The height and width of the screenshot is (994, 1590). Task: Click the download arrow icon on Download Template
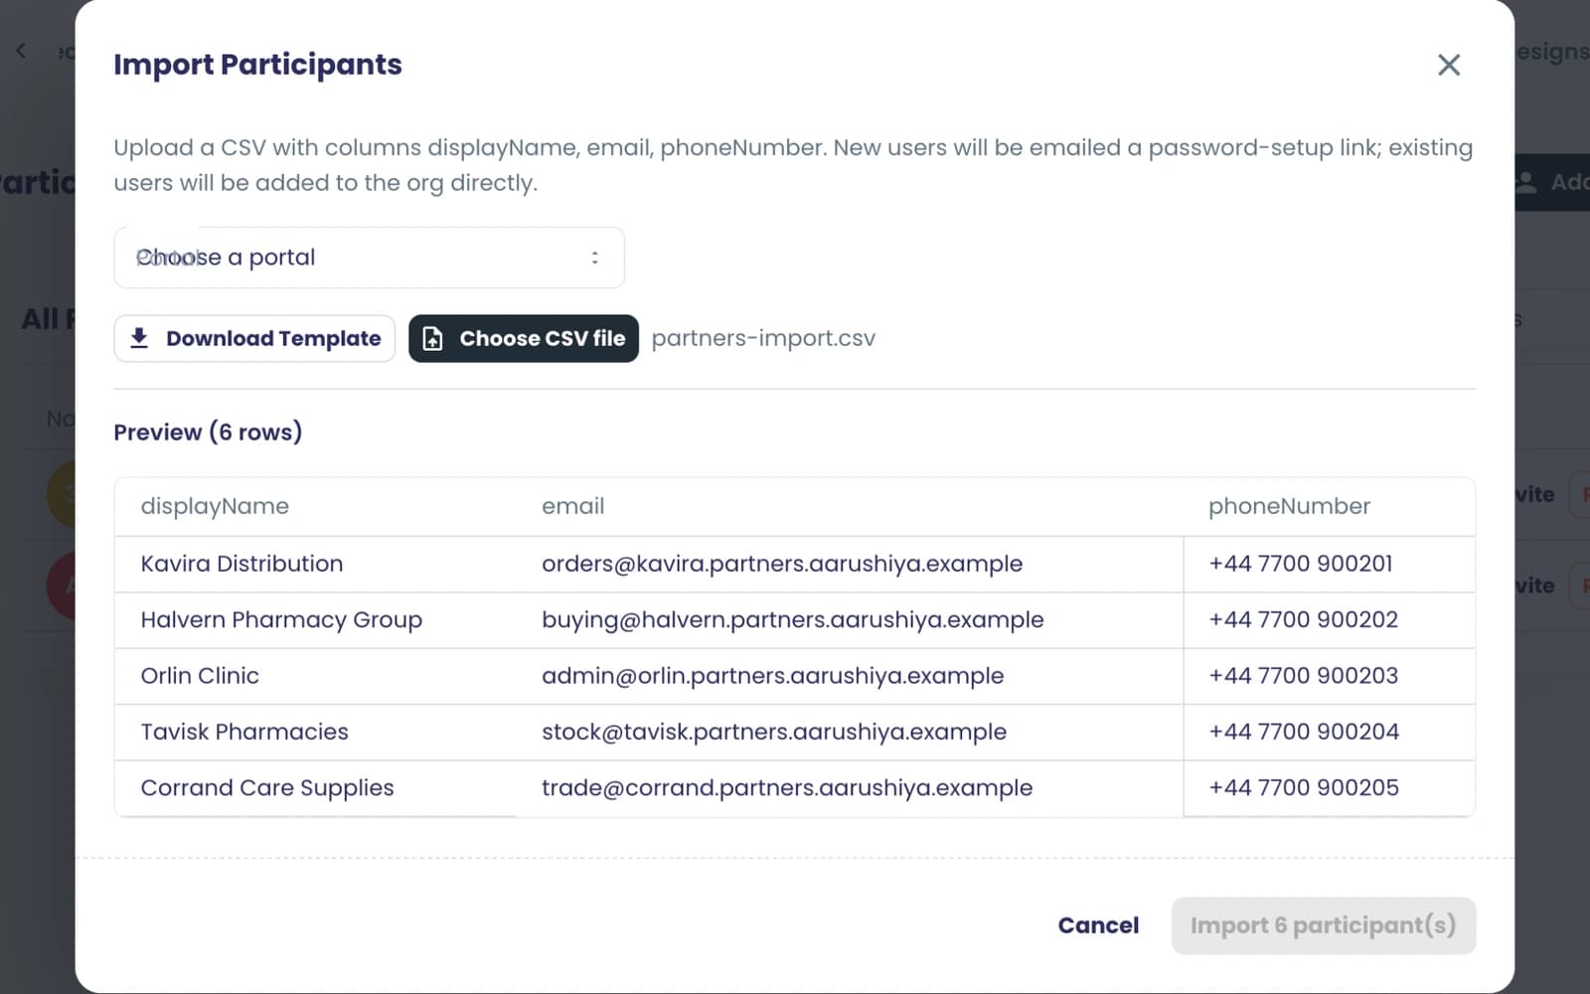pos(139,339)
